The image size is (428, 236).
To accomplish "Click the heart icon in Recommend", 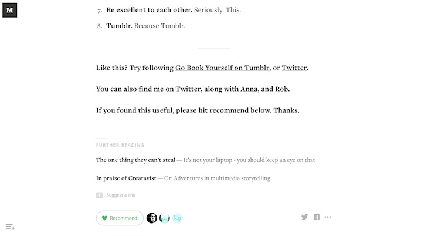I will coord(104,218).
